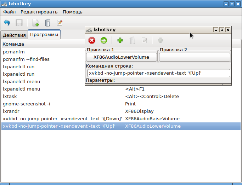242x185 pixels.
Task: Click the green apply arrow icon in dialog
Action: 104,40
